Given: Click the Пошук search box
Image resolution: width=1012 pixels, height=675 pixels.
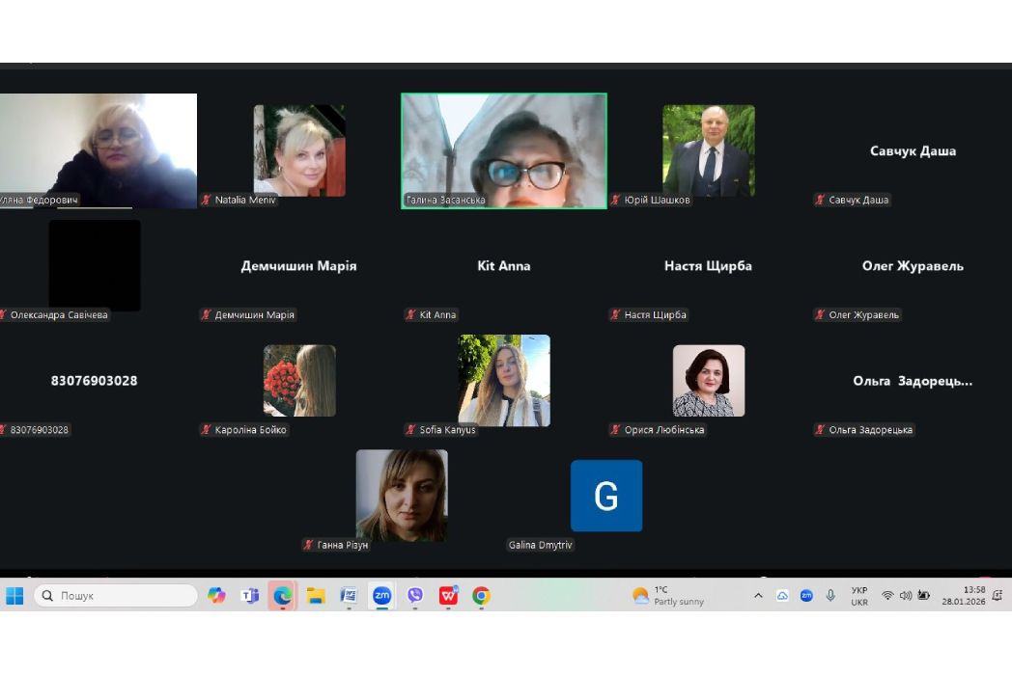Looking at the screenshot, I should tap(116, 596).
